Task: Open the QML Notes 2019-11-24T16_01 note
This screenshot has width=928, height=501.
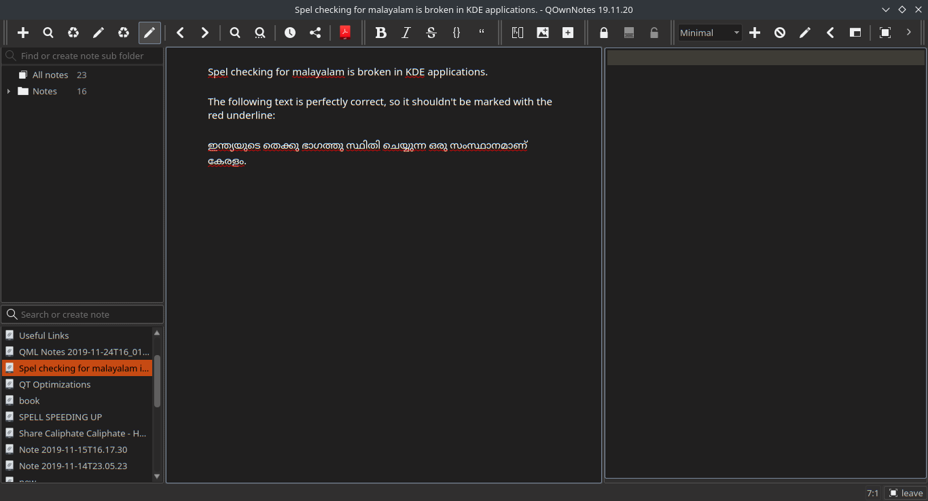Action: pyautogui.click(x=77, y=352)
